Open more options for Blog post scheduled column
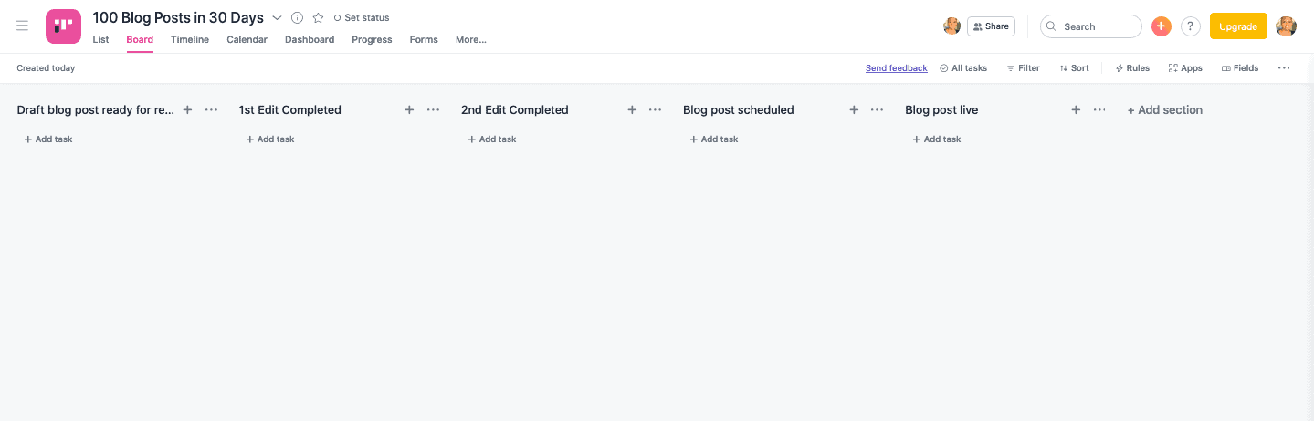This screenshot has width=1314, height=421. (877, 109)
